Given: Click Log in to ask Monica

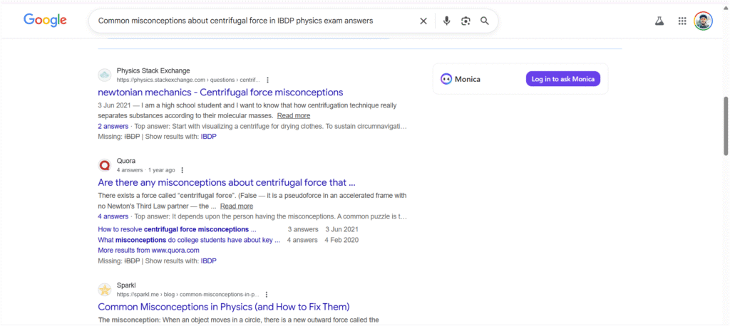Looking at the screenshot, I should pos(562,79).
